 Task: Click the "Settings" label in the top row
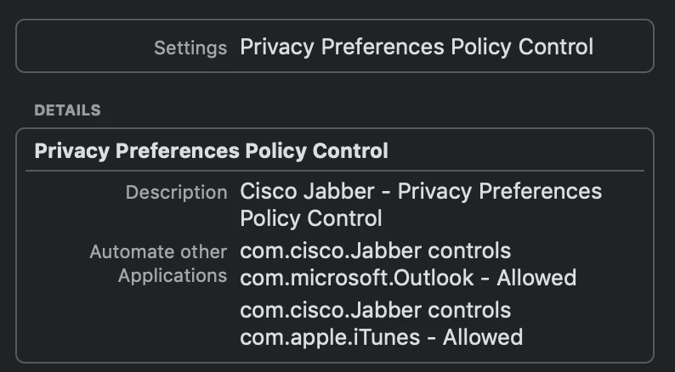[190, 48]
